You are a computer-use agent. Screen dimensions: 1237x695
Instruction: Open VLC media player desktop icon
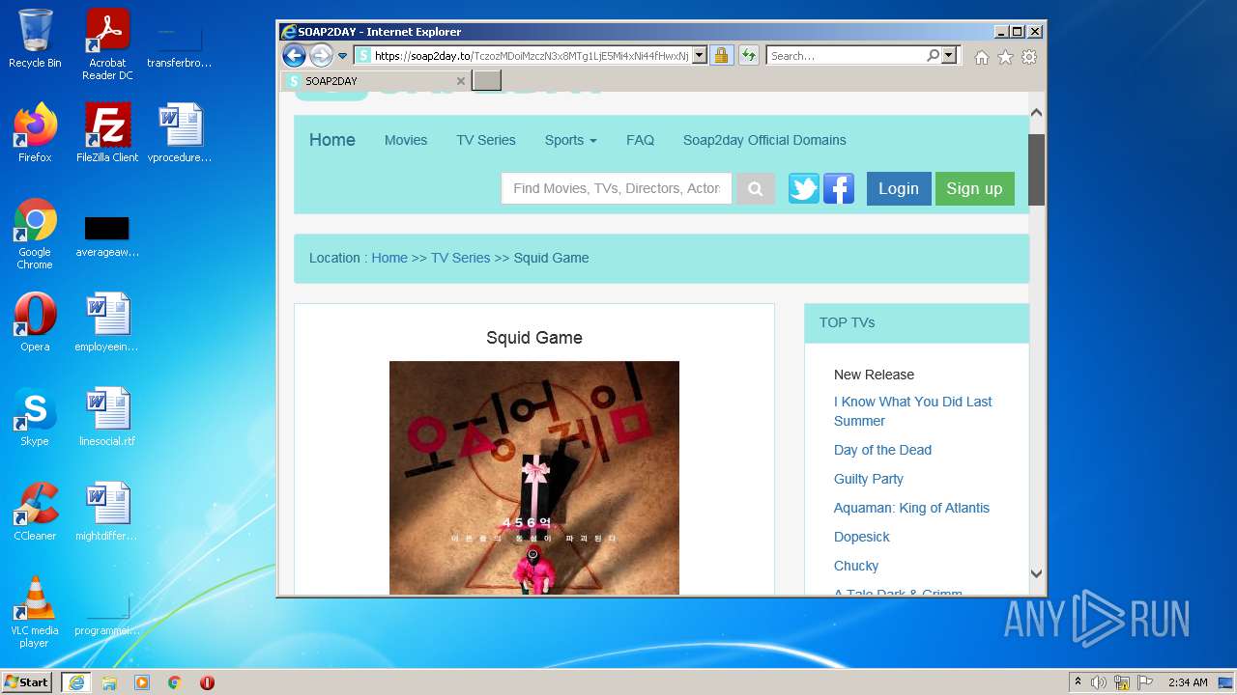click(x=35, y=612)
